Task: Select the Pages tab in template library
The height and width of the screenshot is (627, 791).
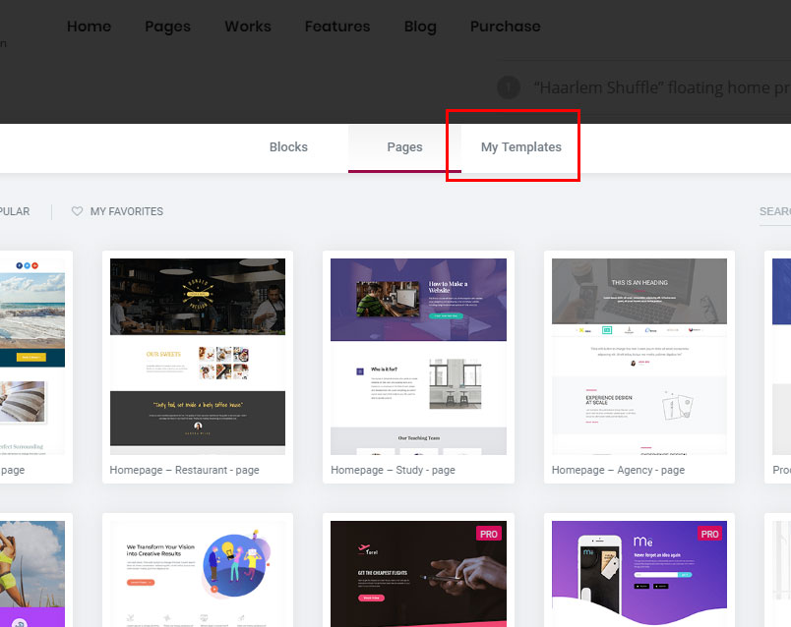Action: [x=404, y=147]
